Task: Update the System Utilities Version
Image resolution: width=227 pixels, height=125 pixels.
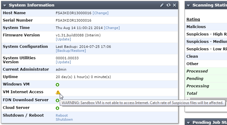Action: pos(63,62)
